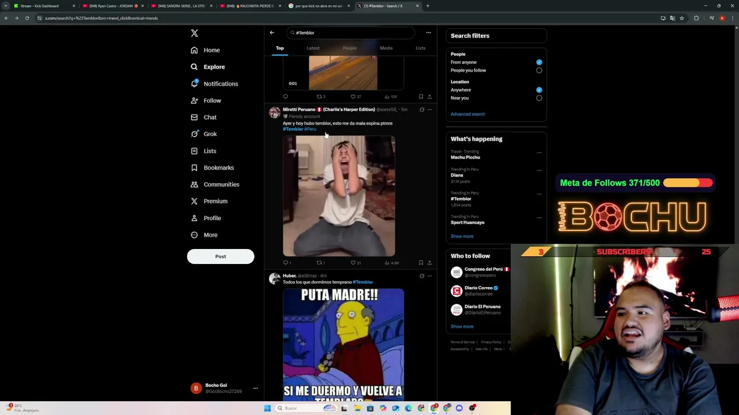The width and height of the screenshot is (739, 415).
Task: Open the Windows Start menu
Action: 267,408
